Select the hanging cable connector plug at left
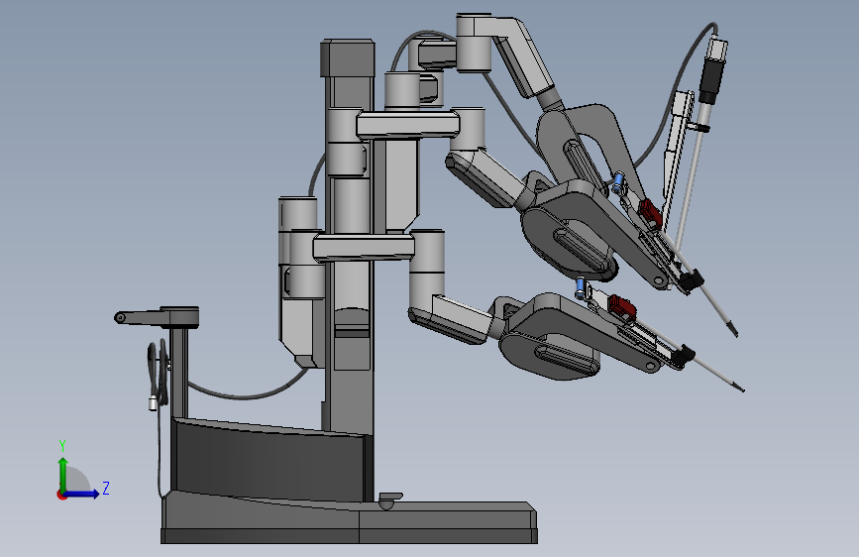 [x=153, y=403]
